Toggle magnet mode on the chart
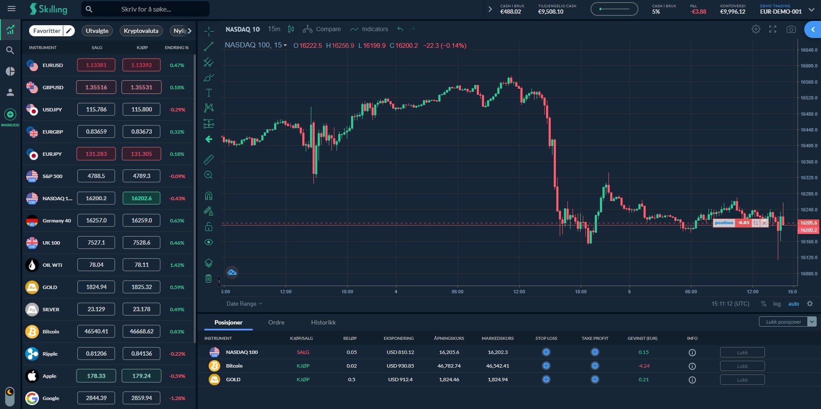The height and width of the screenshot is (409, 821). (x=209, y=196)
